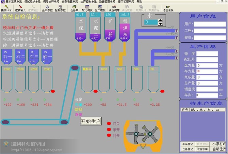Click the 水泥一 silo level gauge
Image resolution: width=228 pixels, height=154 pixels.
coord(80,15)
